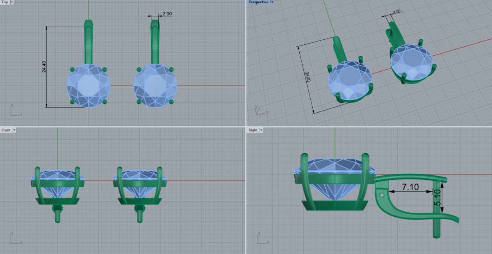Select the 2.00 dimension in Top viewport
Viewport: 492px width, 254px height.
tap(167, 14)
